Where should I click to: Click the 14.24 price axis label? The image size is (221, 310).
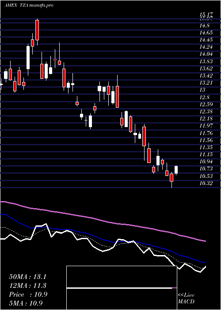point(206,47)
